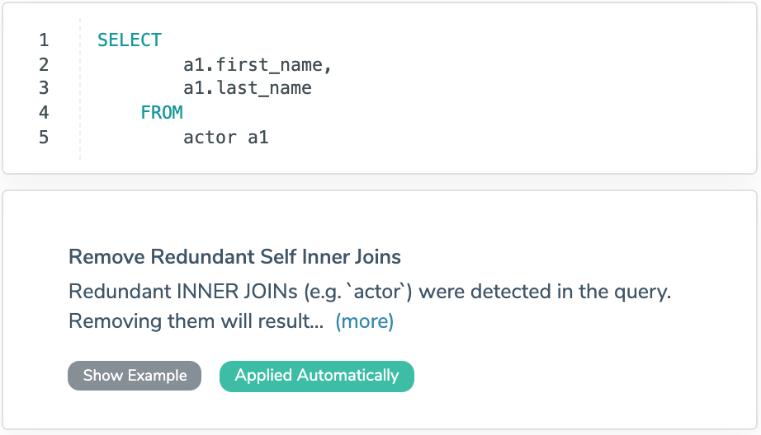Select the SELECT keyword on line 1
761x435 pixels.
click(x=130, y=40)
